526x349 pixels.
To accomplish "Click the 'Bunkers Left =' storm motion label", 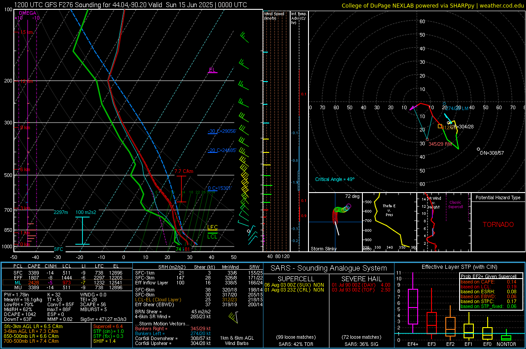I will (x=150, y=333).
